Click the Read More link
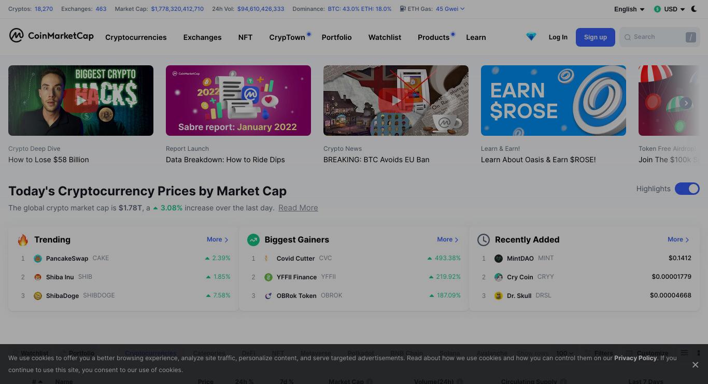Viewport: 708px width, 384px height. coord(298,208)
